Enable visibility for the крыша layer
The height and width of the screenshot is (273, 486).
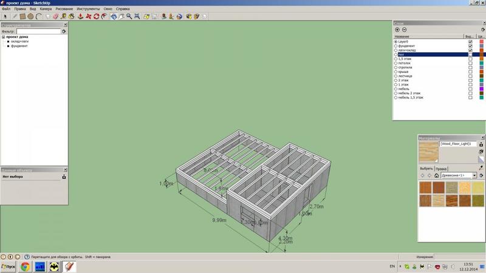click(470, 72)
